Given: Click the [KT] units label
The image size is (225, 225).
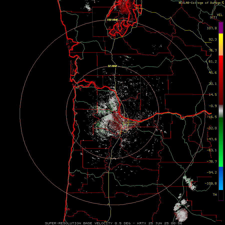Looking at the screenshot, I should [213, 17].
